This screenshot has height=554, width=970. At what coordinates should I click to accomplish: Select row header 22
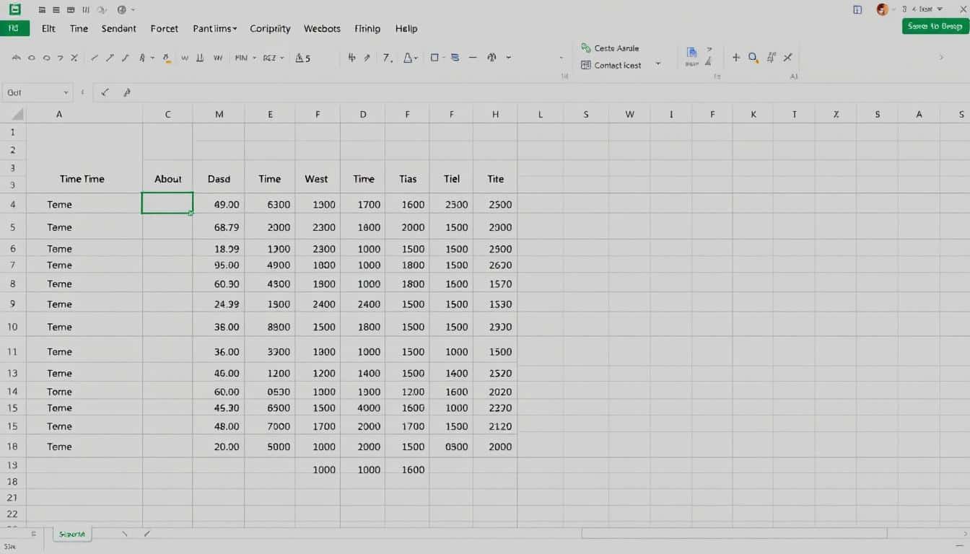12,514
